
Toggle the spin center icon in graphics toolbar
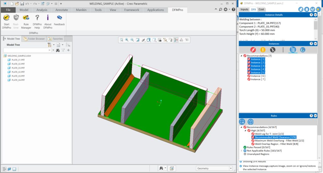pyautogui.click(x=176, y=40)
